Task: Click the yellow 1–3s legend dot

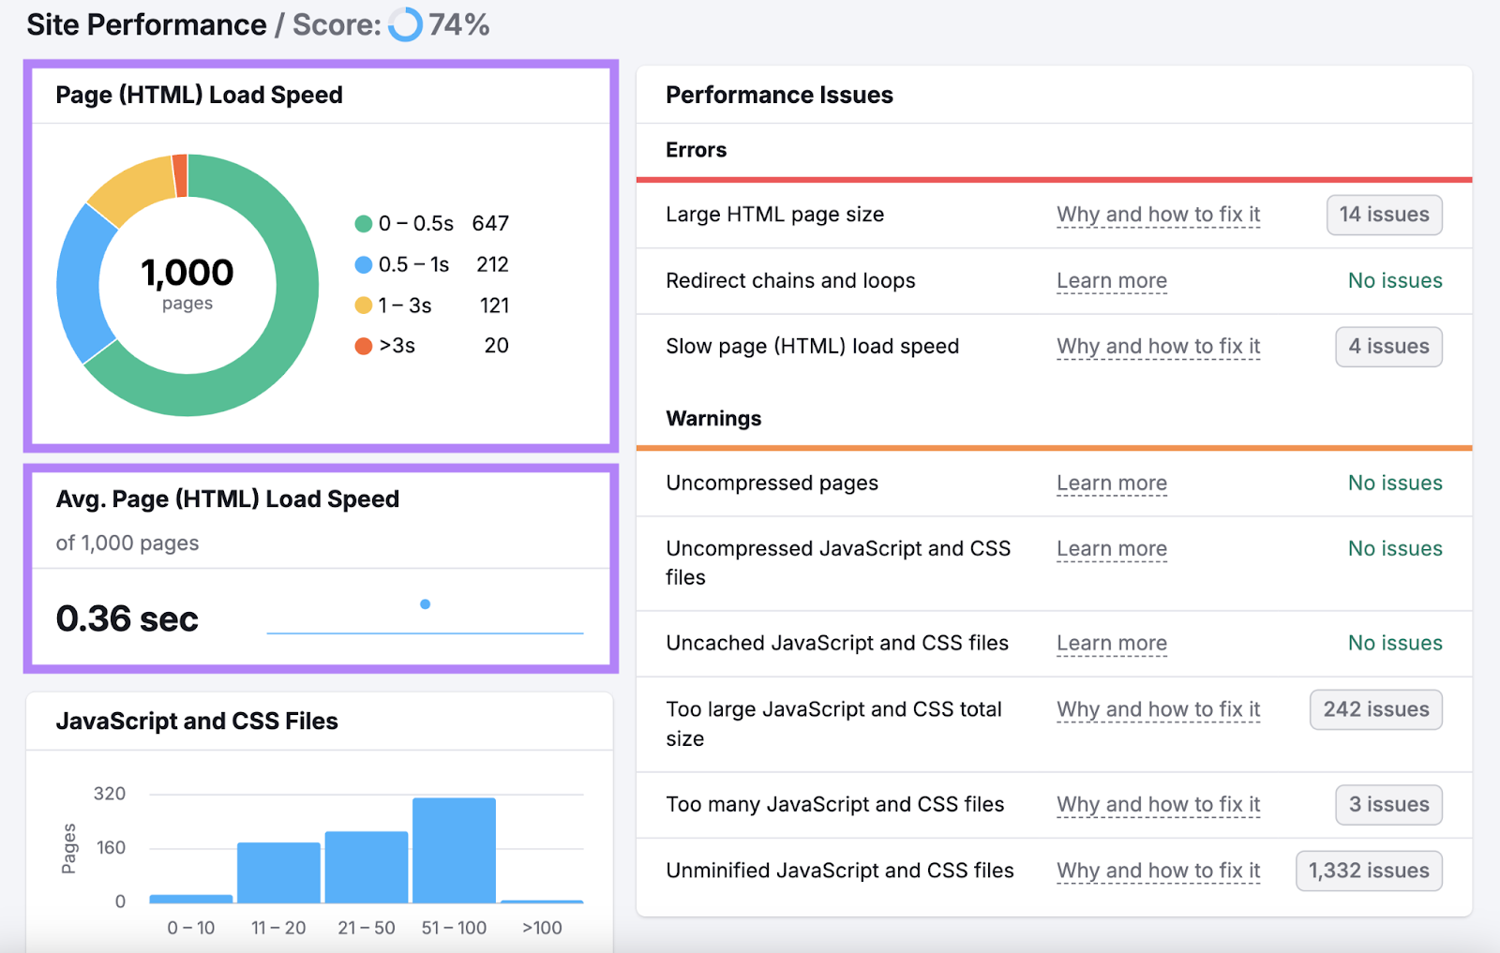Action: 363,305
